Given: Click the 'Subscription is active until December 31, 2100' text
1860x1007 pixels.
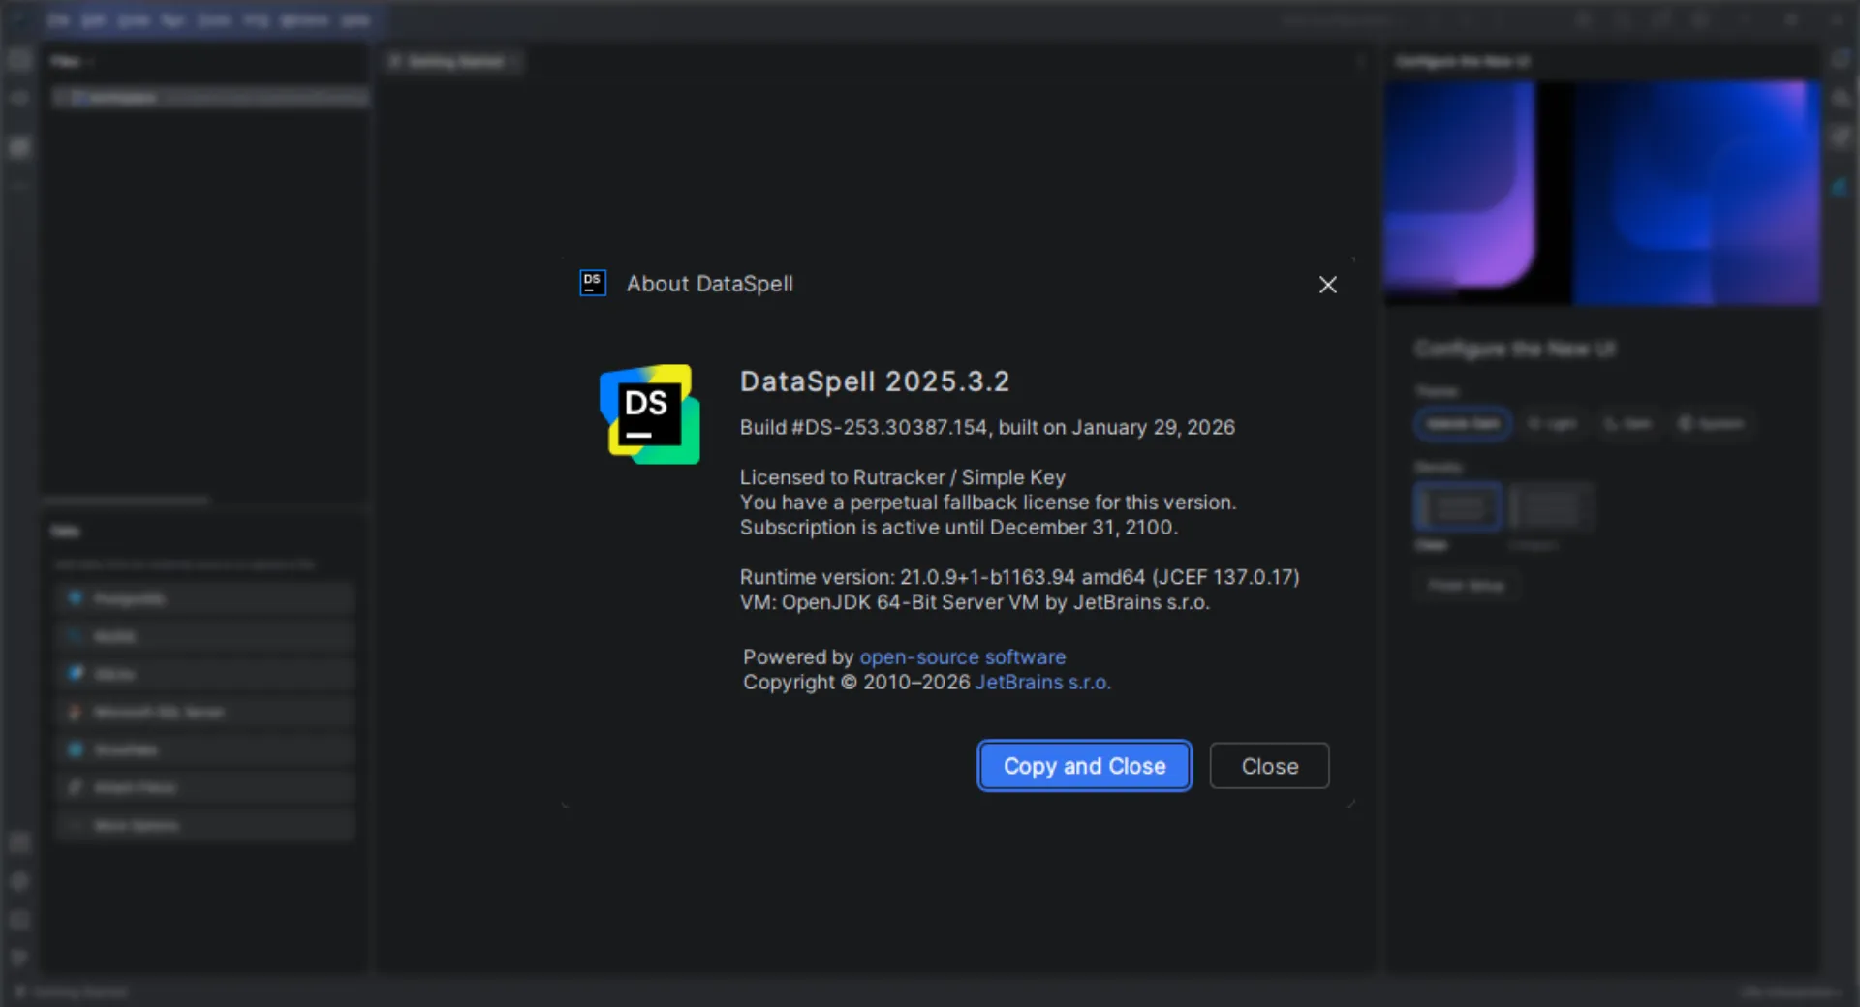Looking at the screenshot, I should click(x=959, y=528).
